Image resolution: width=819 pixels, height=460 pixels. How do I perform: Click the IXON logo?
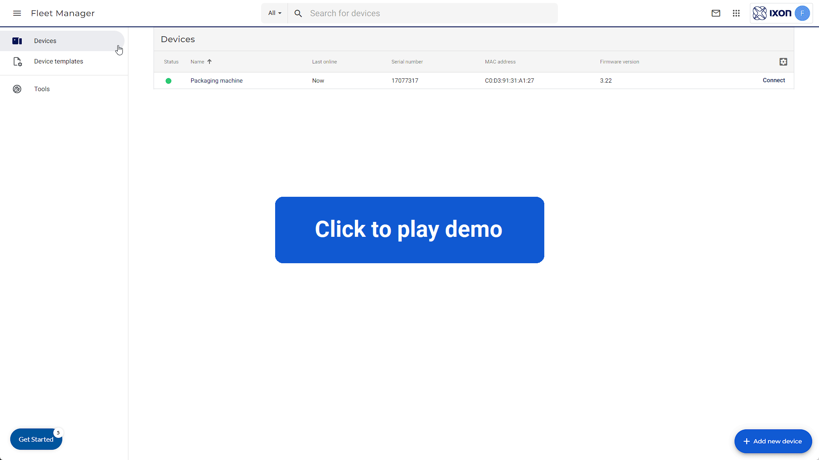click(772, 13)
